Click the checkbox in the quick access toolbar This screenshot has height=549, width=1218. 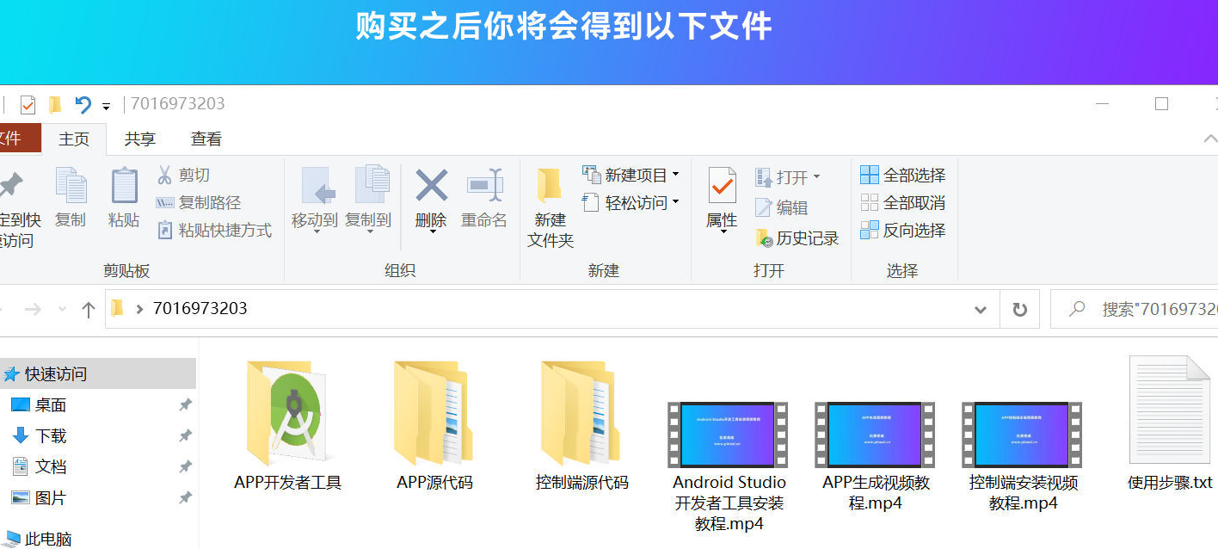(30, 102)
